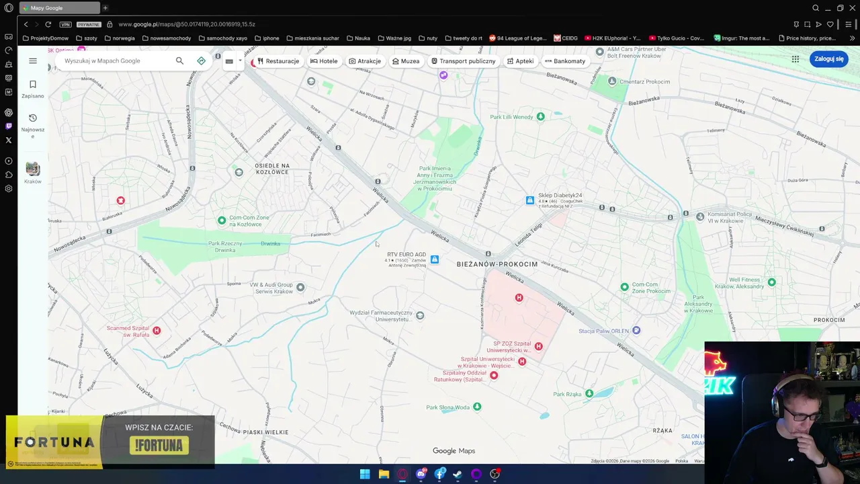
Task: Open the H2K EUphoria bookmark
Action: tap(613, 38)
